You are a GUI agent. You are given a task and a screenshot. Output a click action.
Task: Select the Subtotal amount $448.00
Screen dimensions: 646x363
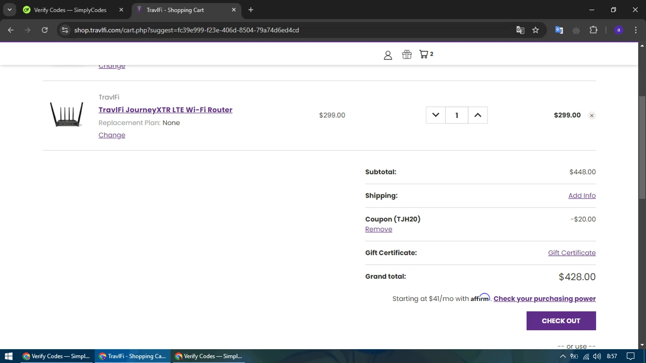[583, 172]
